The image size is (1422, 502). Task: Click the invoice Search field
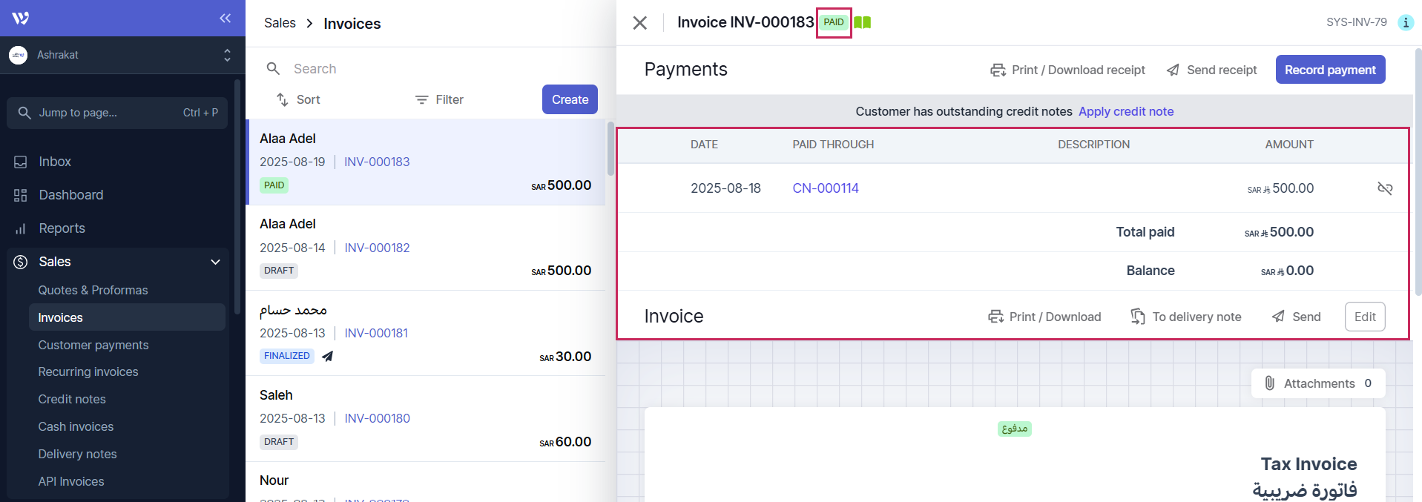coord(430,69)
